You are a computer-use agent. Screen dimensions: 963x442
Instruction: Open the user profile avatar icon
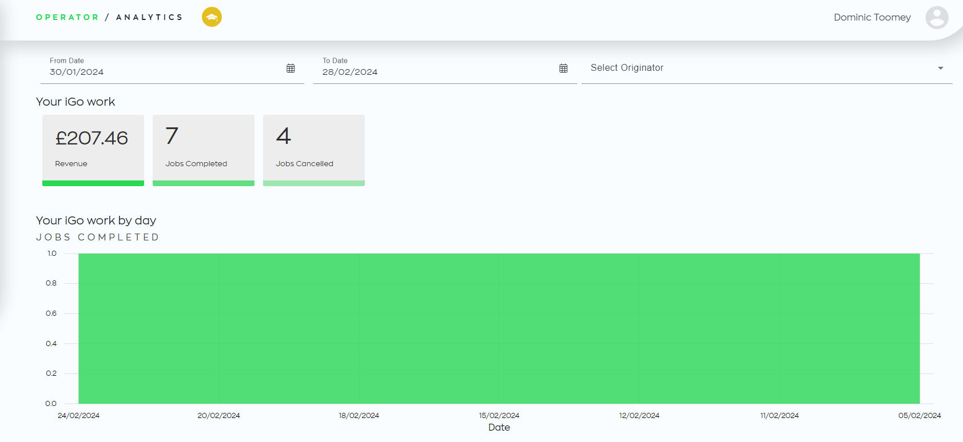(937, 18)
